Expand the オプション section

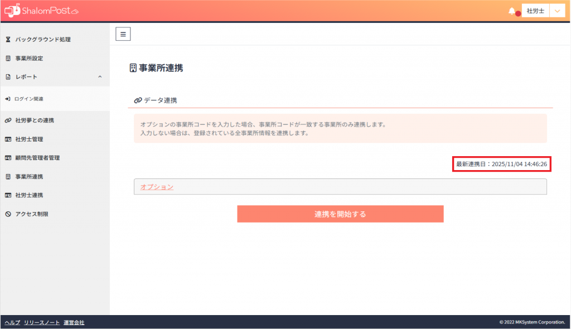157,187
